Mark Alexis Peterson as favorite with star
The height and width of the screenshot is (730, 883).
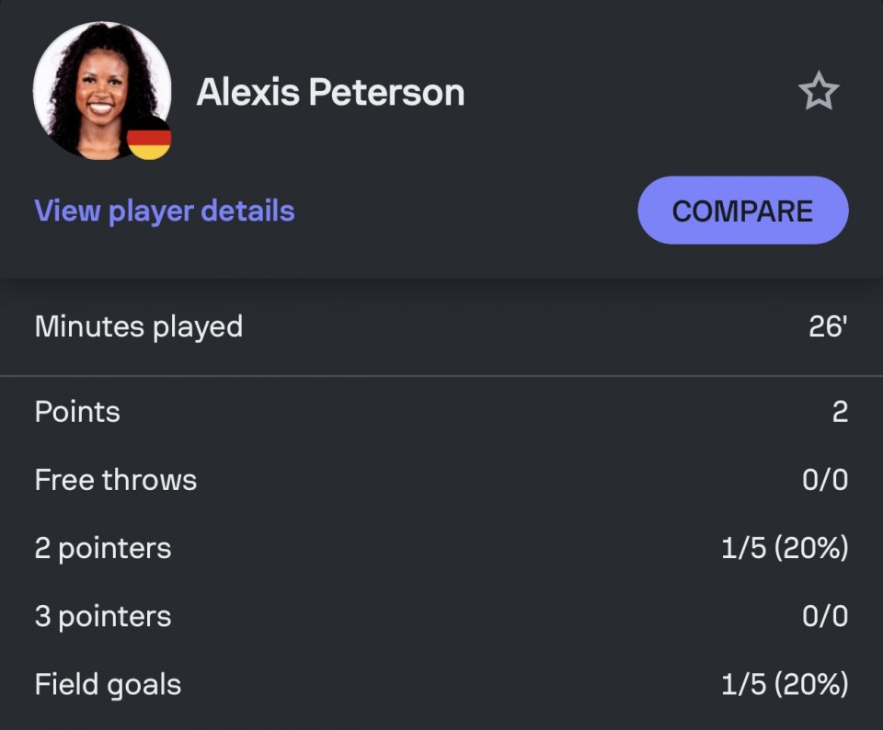(x=819, y=91)
